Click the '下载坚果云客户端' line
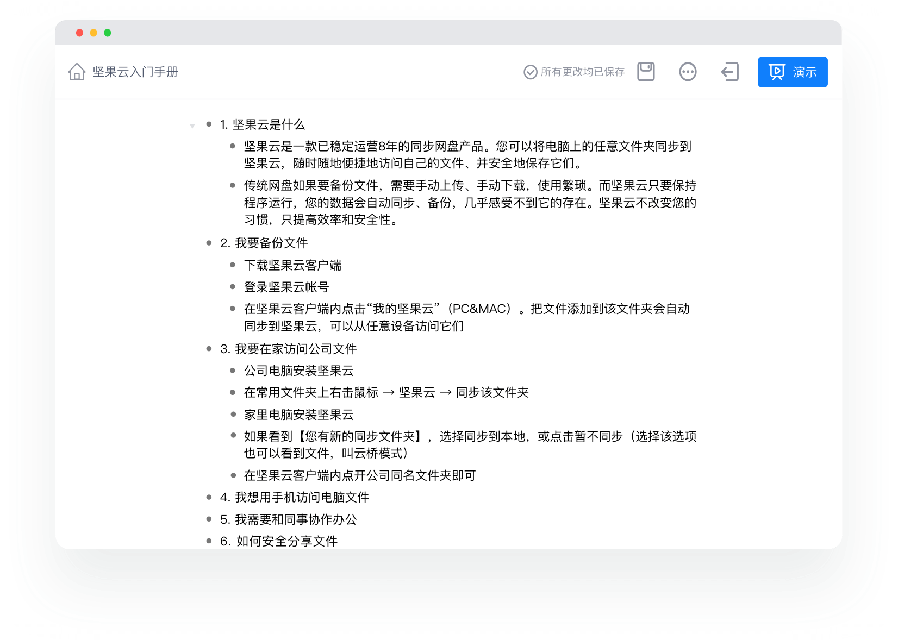 pyautogui.click(x=292, y=265)
